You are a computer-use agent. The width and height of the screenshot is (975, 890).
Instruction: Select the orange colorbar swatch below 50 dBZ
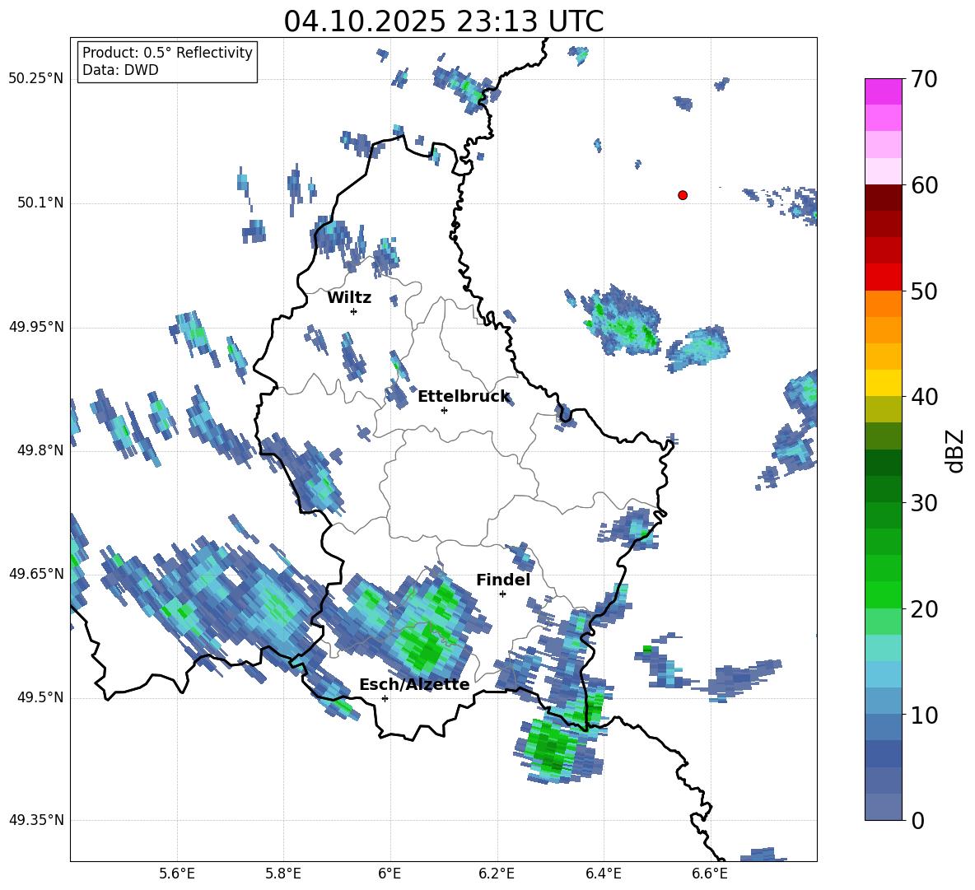[884, 303]
